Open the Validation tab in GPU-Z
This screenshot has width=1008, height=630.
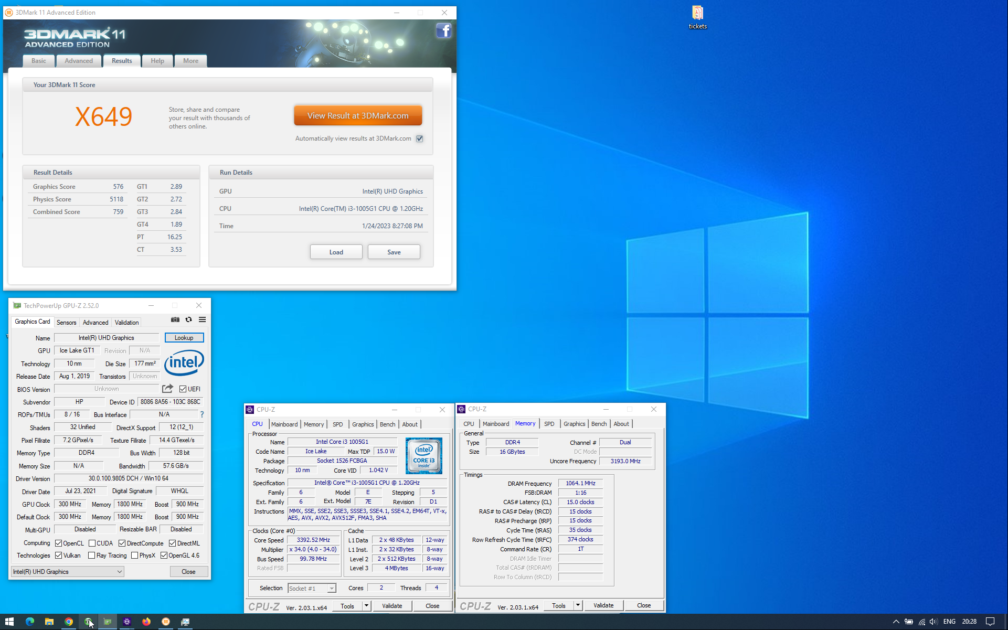pyautogui.click(x=127, y=323)
